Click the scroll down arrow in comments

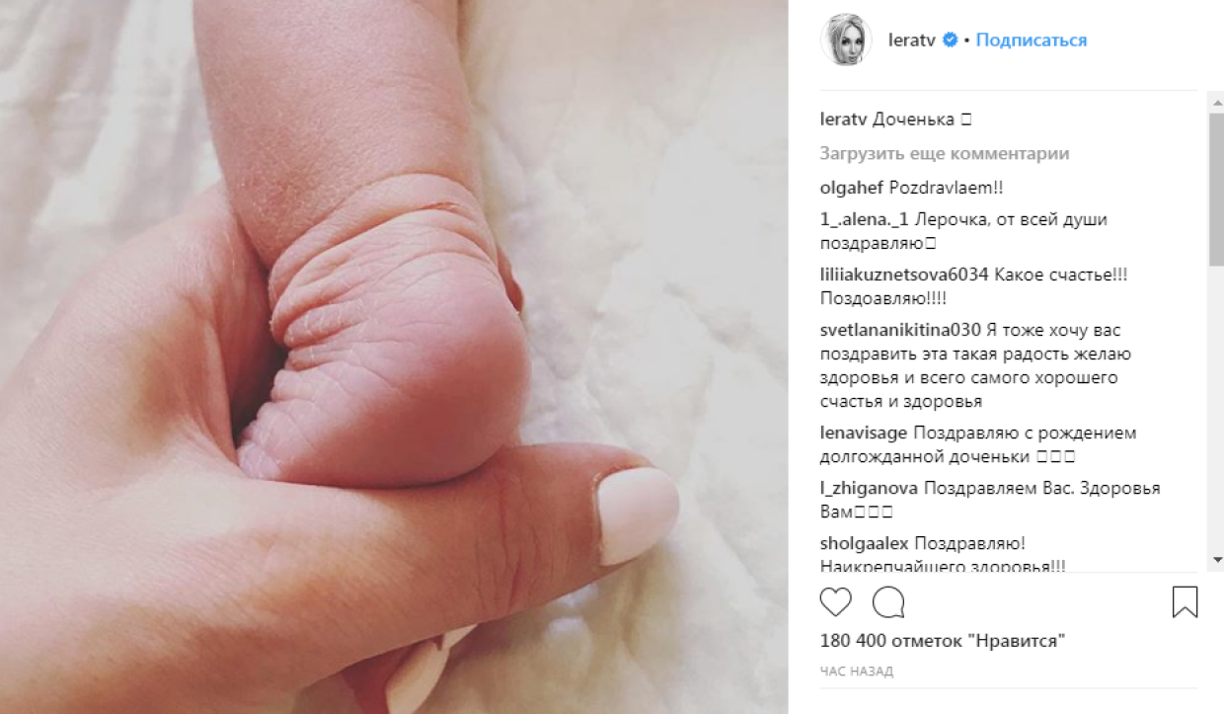(1216, 560)
